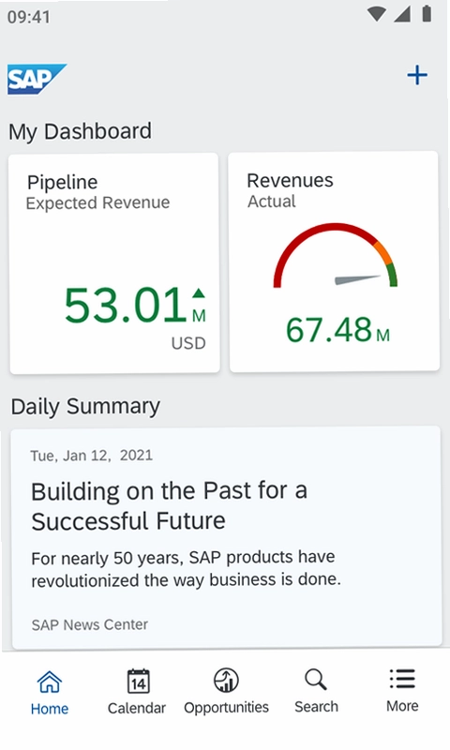
Task: Select the 53.01 pipeline value
Action: [126, 305]
